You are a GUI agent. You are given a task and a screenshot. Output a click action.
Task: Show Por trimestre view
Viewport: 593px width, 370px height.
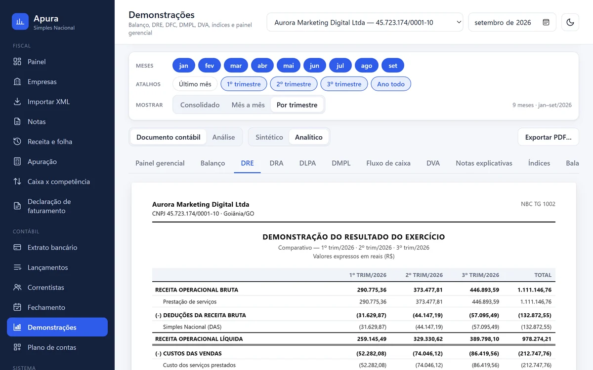[297, 105]
